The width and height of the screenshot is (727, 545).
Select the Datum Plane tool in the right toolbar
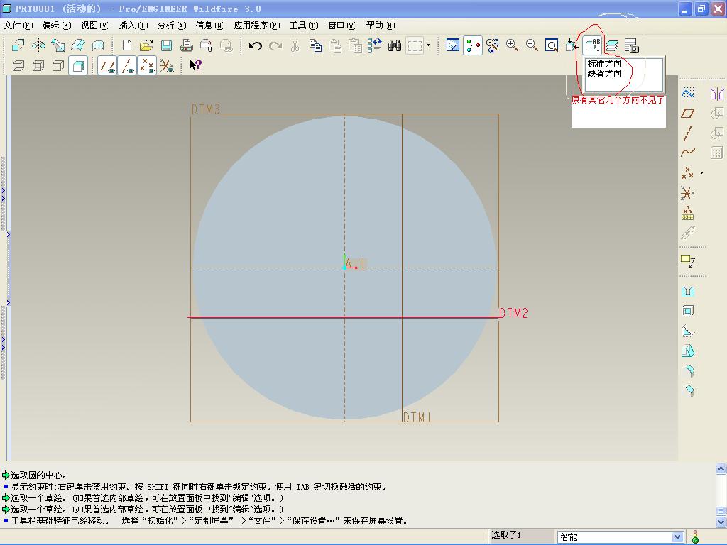(x=687, y=114)
